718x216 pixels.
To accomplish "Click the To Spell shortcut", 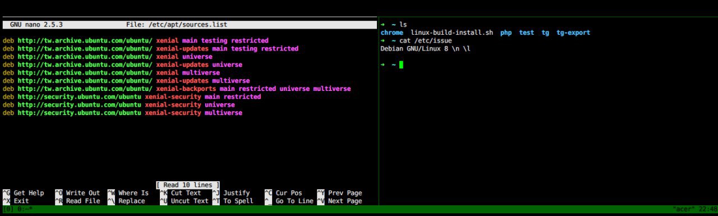I will (233, 201).
